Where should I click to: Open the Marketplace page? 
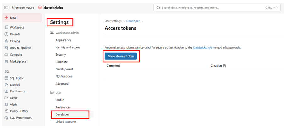tap(18, 61)
